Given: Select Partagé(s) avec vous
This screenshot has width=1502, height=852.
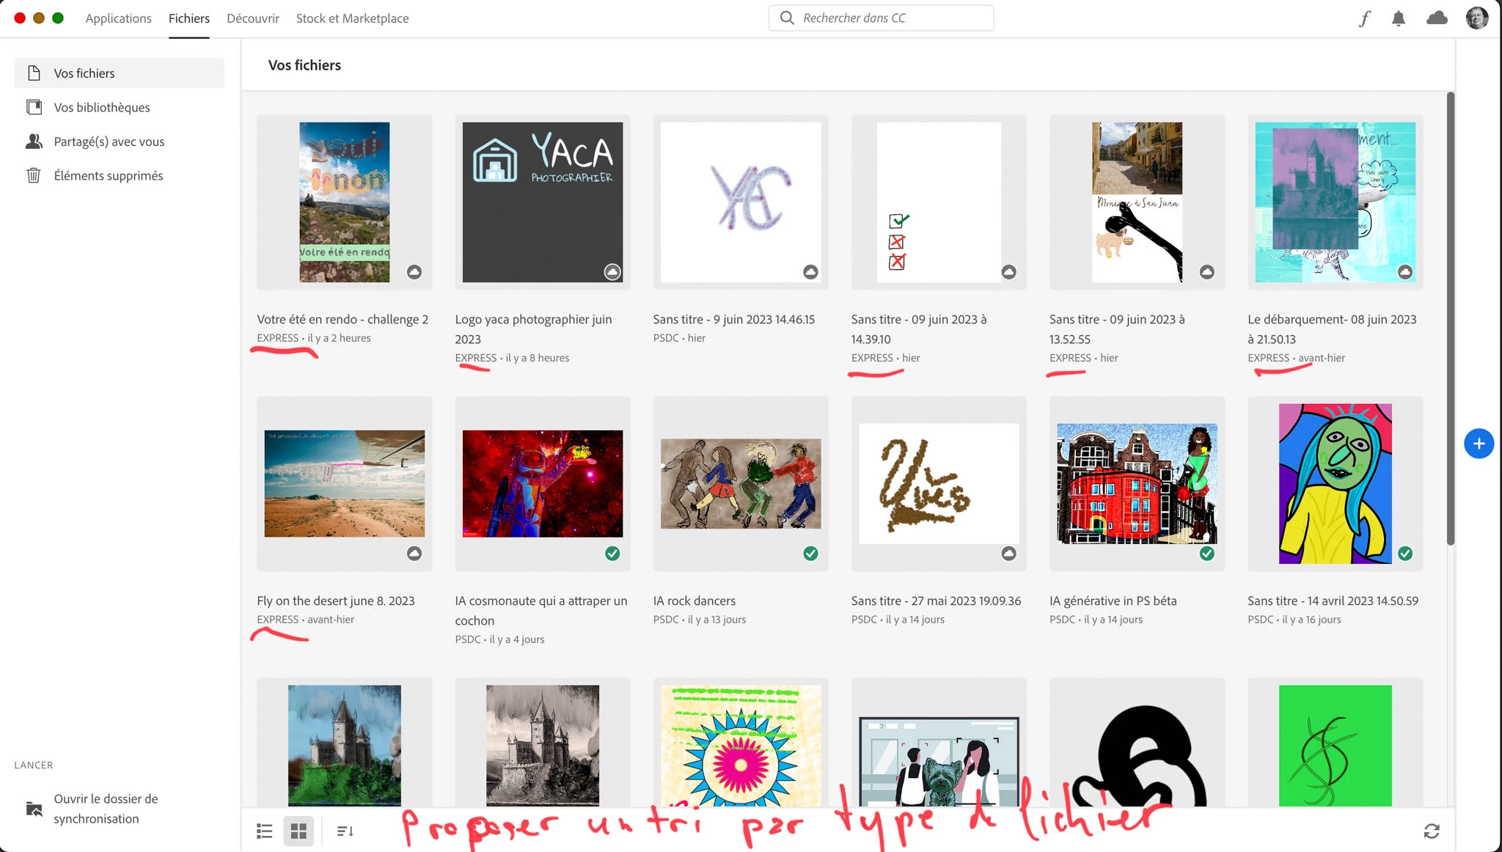Looking at the screenshot, I should [x=109, y=142].
